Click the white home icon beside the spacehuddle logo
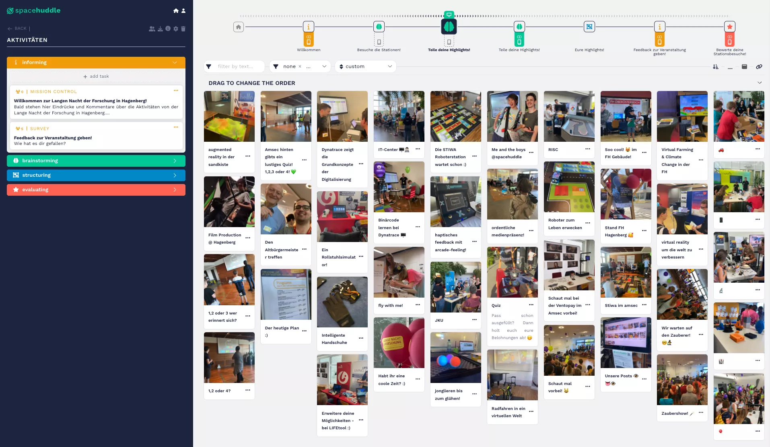Viewport: 770px width, 447px height. [x=176, y=11]
